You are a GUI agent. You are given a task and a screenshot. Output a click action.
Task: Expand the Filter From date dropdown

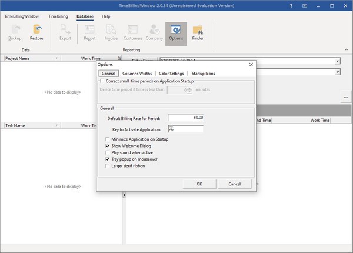click(x=338, y=61)
